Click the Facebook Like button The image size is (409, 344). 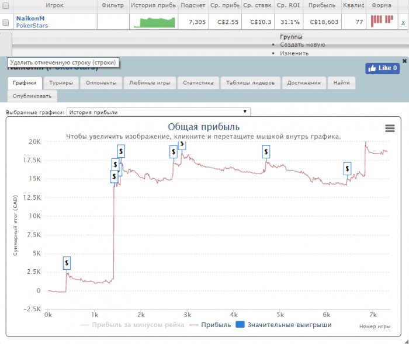tap(382, 68)
